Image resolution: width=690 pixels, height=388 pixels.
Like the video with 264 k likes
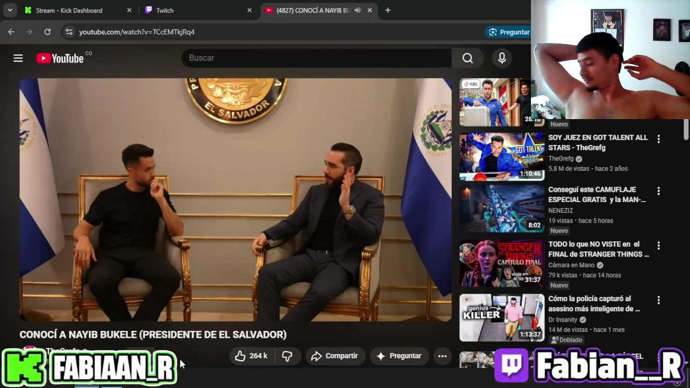pyautogui.click(x=252, y=356)
